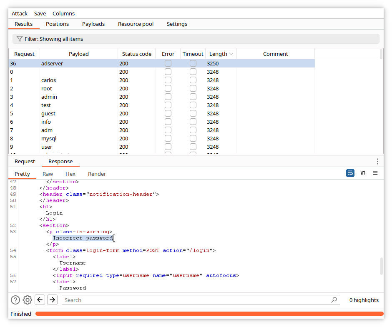The height and width of the screenshot is (327, 392).
Task: Open the Request message tab
Action: 25,162
